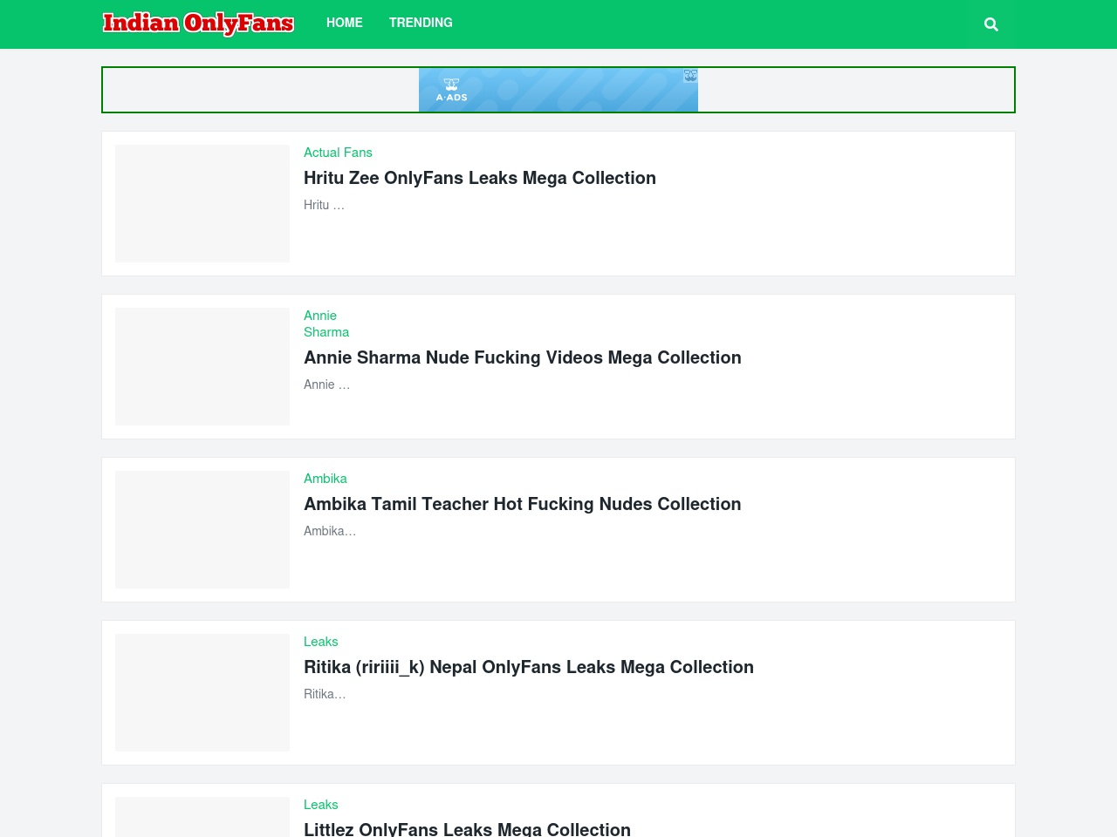Open Leaks category above the Littlez post
This screenshot has width=1117, height=837.
pyautogui.click(x=320, y=805)
